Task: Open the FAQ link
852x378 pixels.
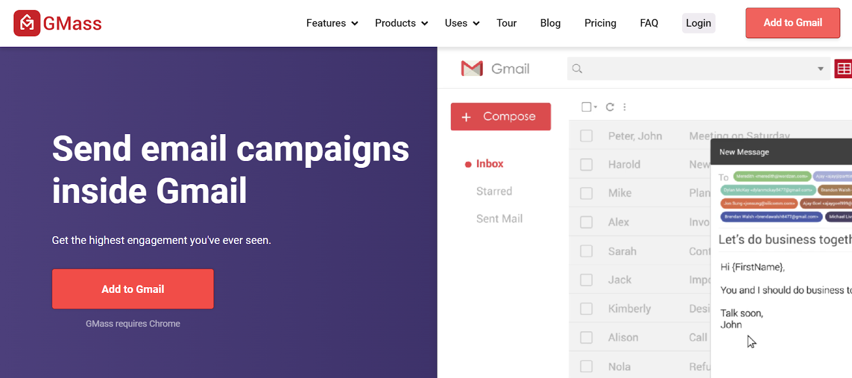Action: point(649,23)
